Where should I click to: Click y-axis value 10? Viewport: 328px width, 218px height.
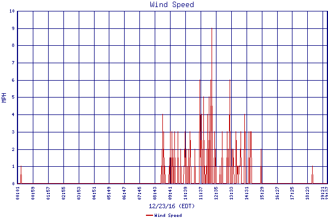[12, 11]
